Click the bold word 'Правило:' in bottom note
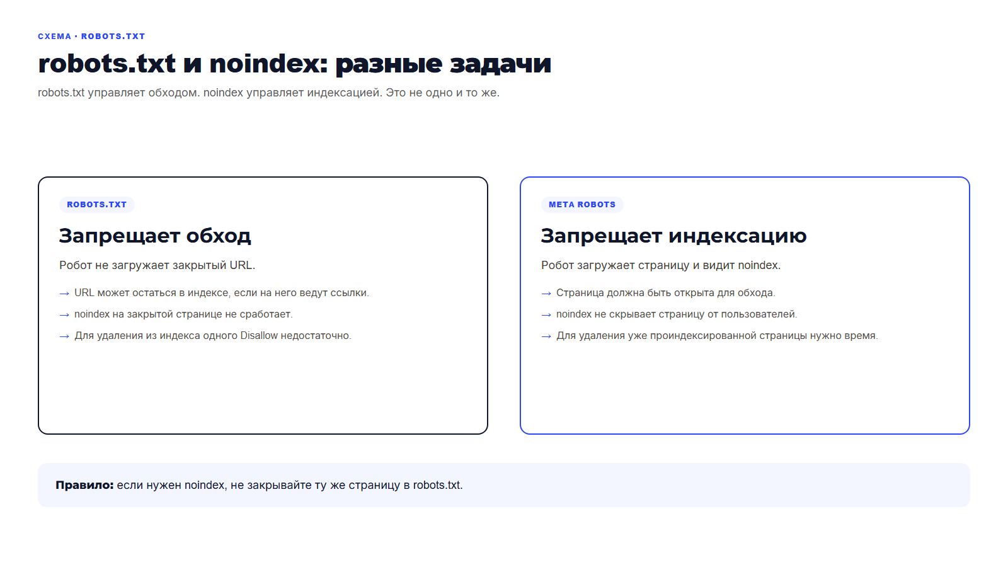Image resolution: width=1008 pixels, height=567 pixels. [x=84, y=485]
